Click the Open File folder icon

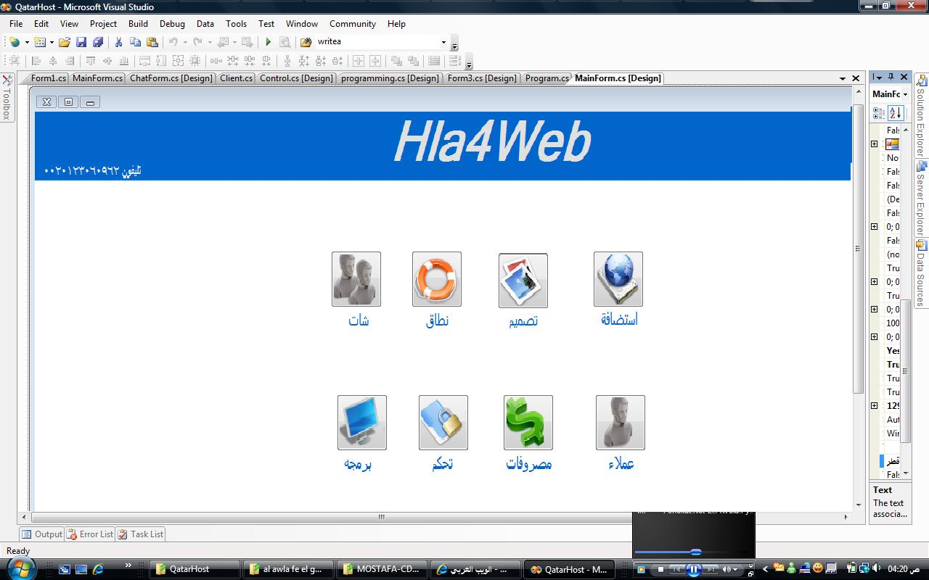tap(65, 42)
